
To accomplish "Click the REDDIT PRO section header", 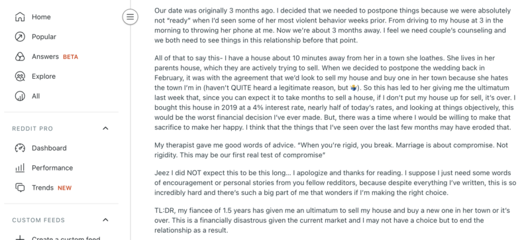I will pos(32,129).
